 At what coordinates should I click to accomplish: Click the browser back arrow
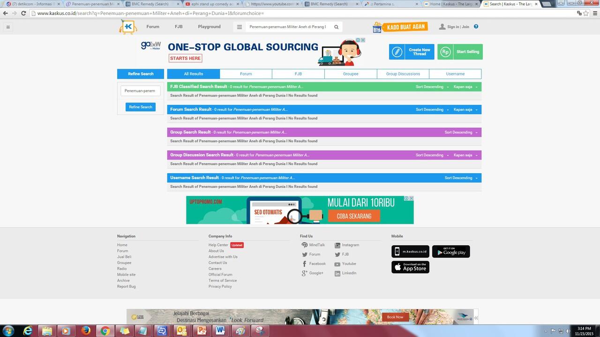coord(5,13)
